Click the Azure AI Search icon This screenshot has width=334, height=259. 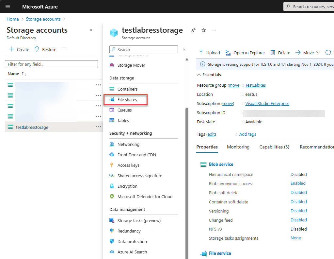[x=112, y=252]
